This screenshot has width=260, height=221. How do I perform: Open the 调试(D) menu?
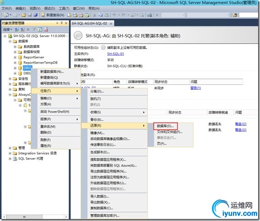click(49, 8)
